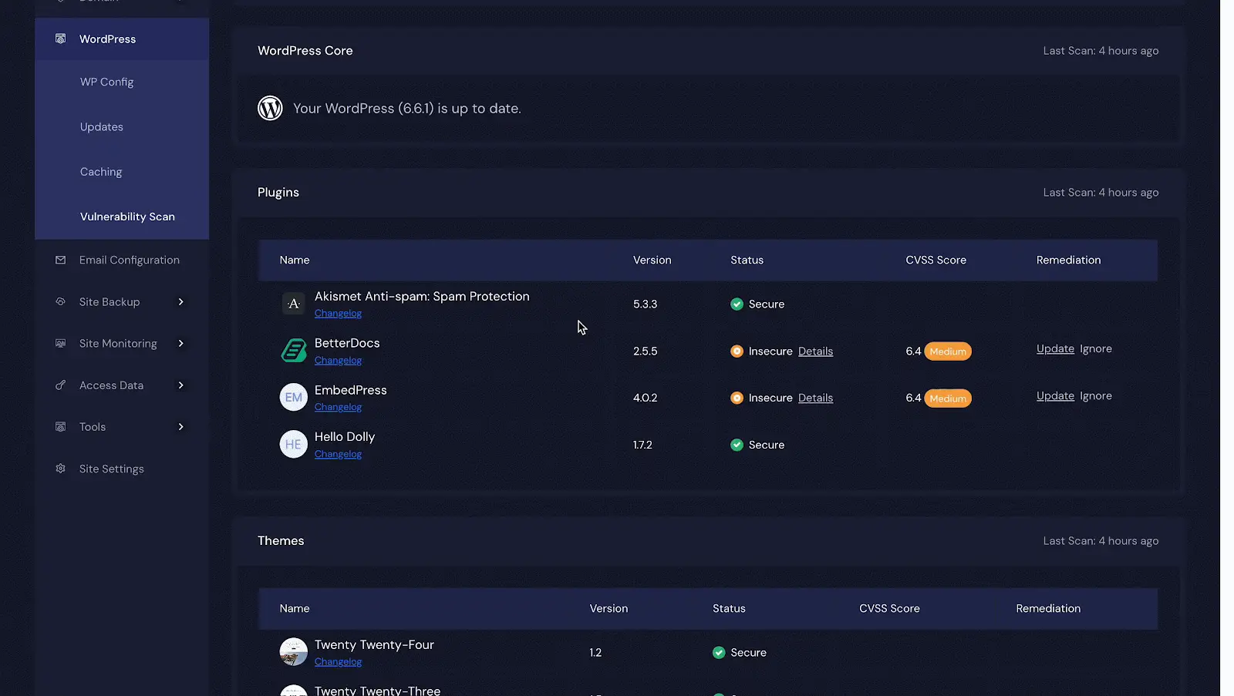Click the BetterDocs plugin icon
This screenshot has width=1234, height=696.
(293, 351)
